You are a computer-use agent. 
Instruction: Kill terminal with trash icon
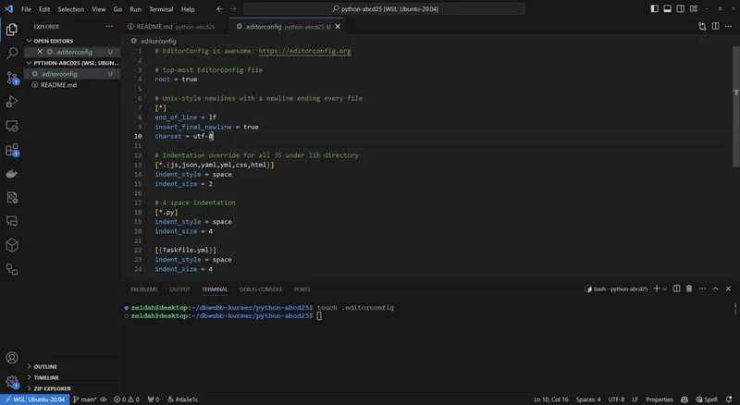pyautogui.click(x=689, y=288)
